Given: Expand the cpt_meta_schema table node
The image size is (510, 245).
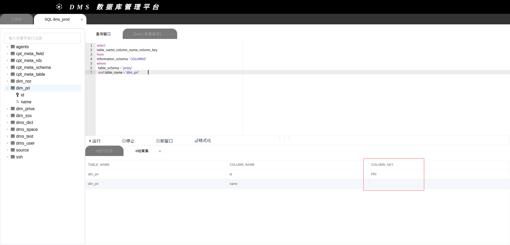Looking at the screenshot, I should [x=7, y=67].
